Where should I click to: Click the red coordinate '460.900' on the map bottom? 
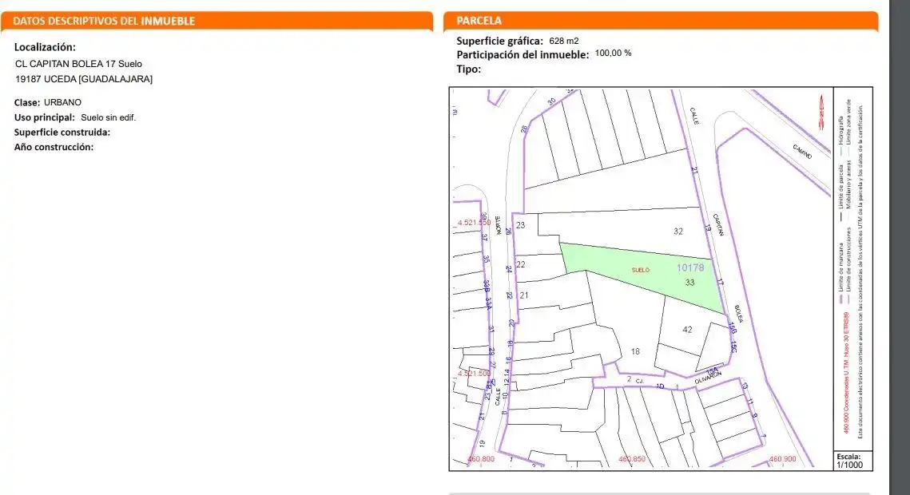click(x=782, y=459)
